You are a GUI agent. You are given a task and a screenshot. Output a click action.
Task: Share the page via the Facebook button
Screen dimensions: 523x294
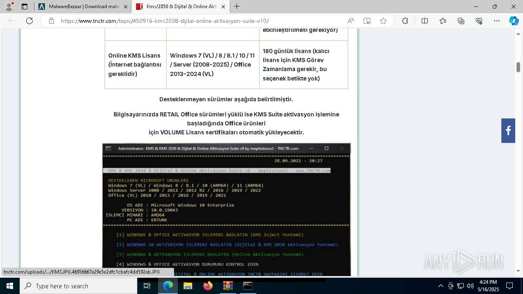coord(508,131)
